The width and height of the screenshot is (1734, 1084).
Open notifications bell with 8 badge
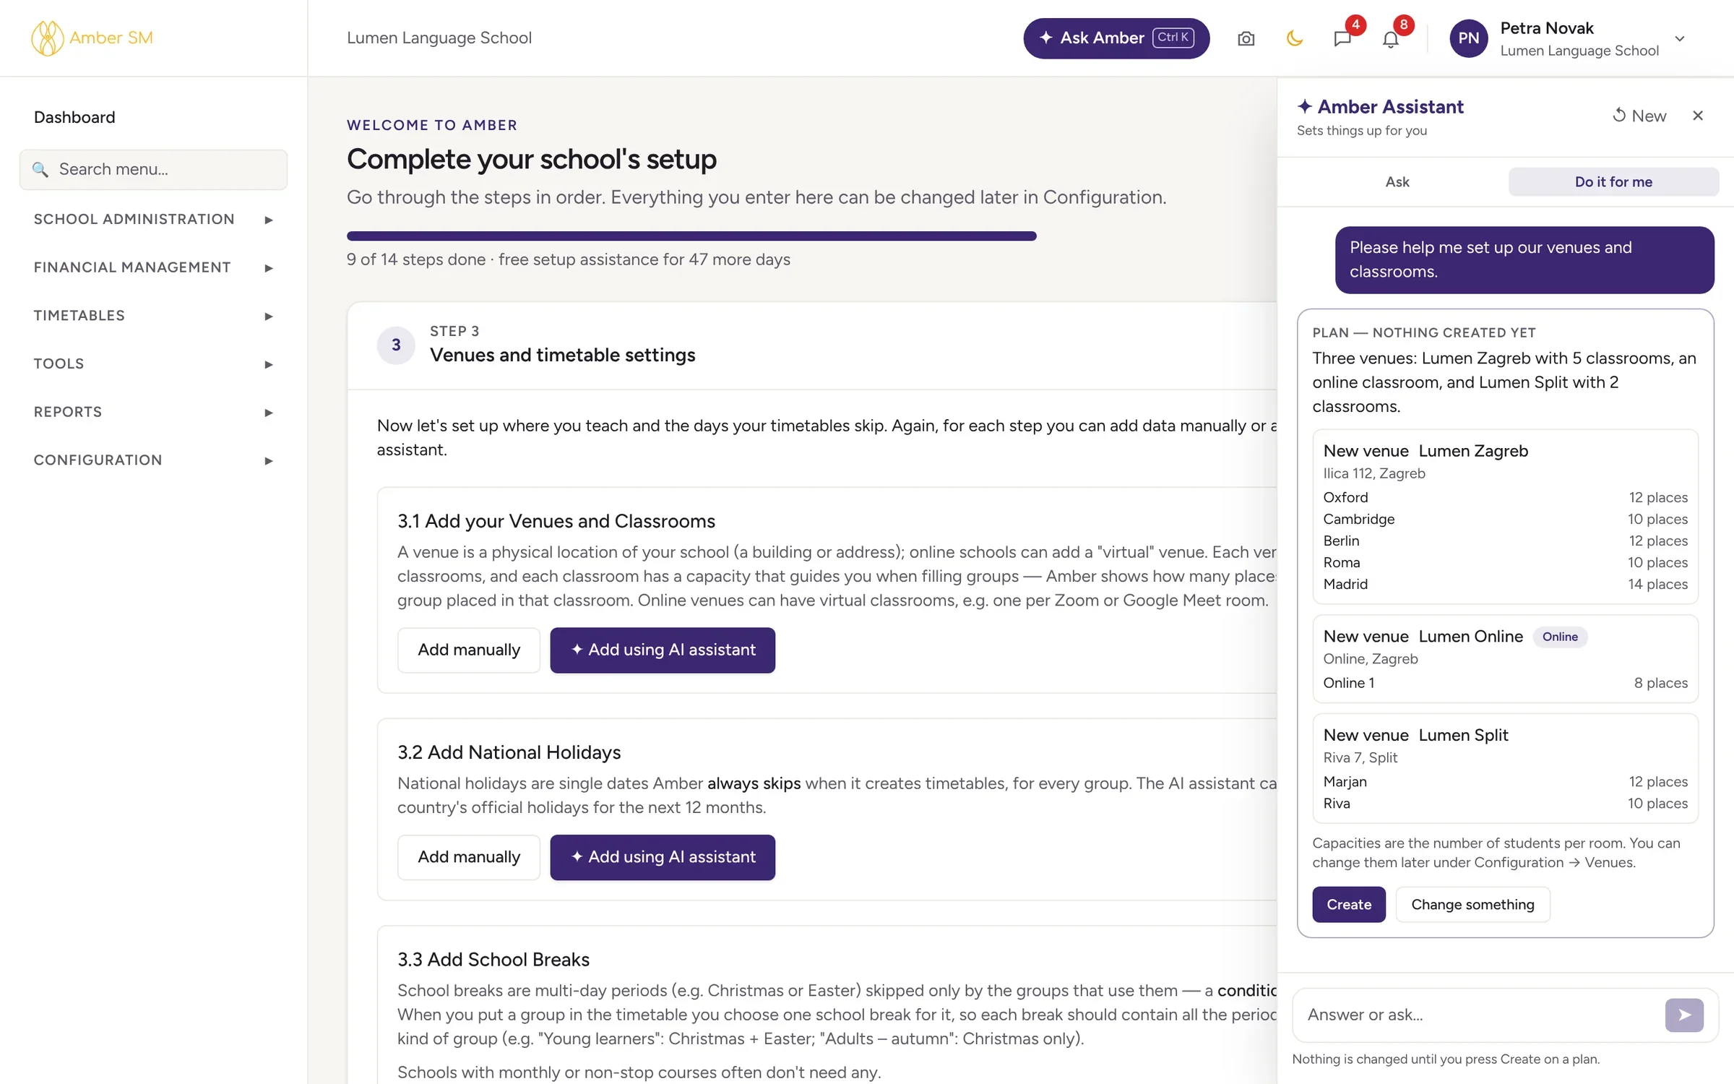click(1391, 38)
